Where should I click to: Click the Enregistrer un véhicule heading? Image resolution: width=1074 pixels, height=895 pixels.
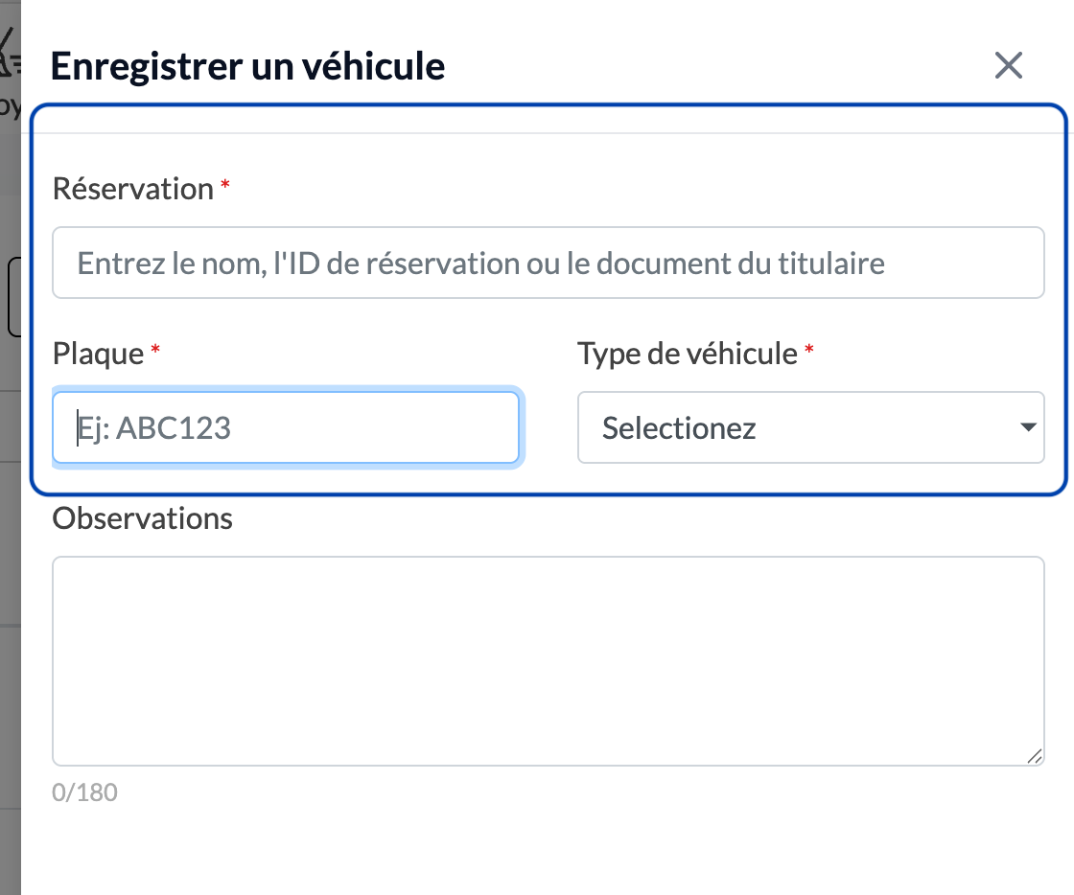(248, 66)
